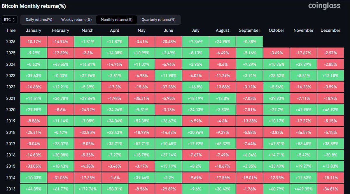Click the Time column header

point(11,30)
